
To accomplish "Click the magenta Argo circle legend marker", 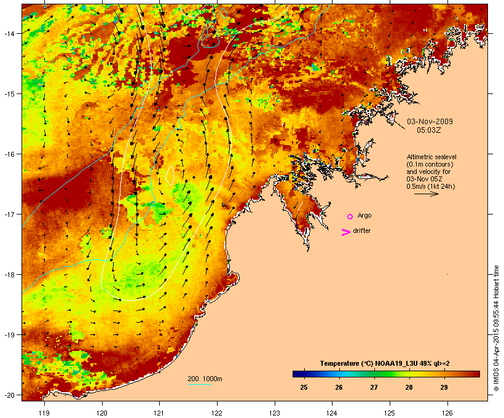I will coord(350,217).
